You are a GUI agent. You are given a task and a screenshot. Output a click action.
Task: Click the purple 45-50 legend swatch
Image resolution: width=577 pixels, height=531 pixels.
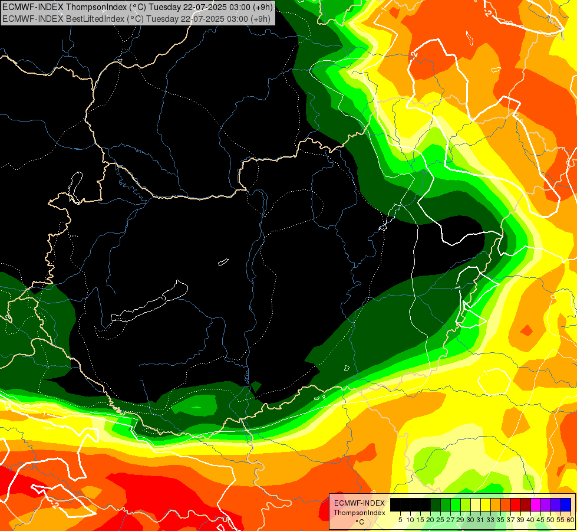point(546,504)
